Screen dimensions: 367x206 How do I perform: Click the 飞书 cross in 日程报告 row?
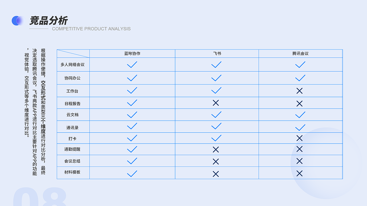pyautogui.click(x=216, y=103)
